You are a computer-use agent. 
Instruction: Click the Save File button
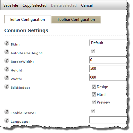(11, 5)
